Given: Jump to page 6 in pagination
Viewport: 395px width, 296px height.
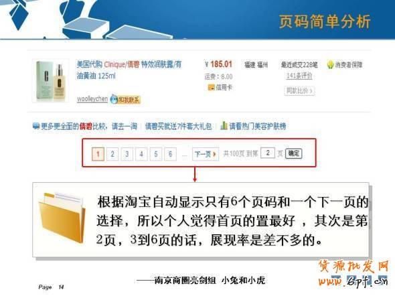Looking at the screenshot, I should click(170, 154).
